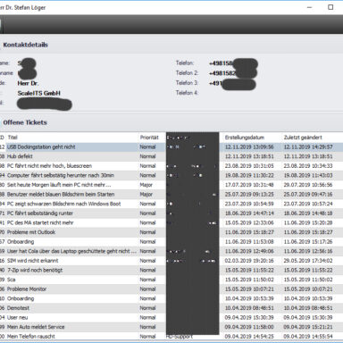Select ticket titled 'Sca'
Screen dimensions: 343x343
click(171, 280)
